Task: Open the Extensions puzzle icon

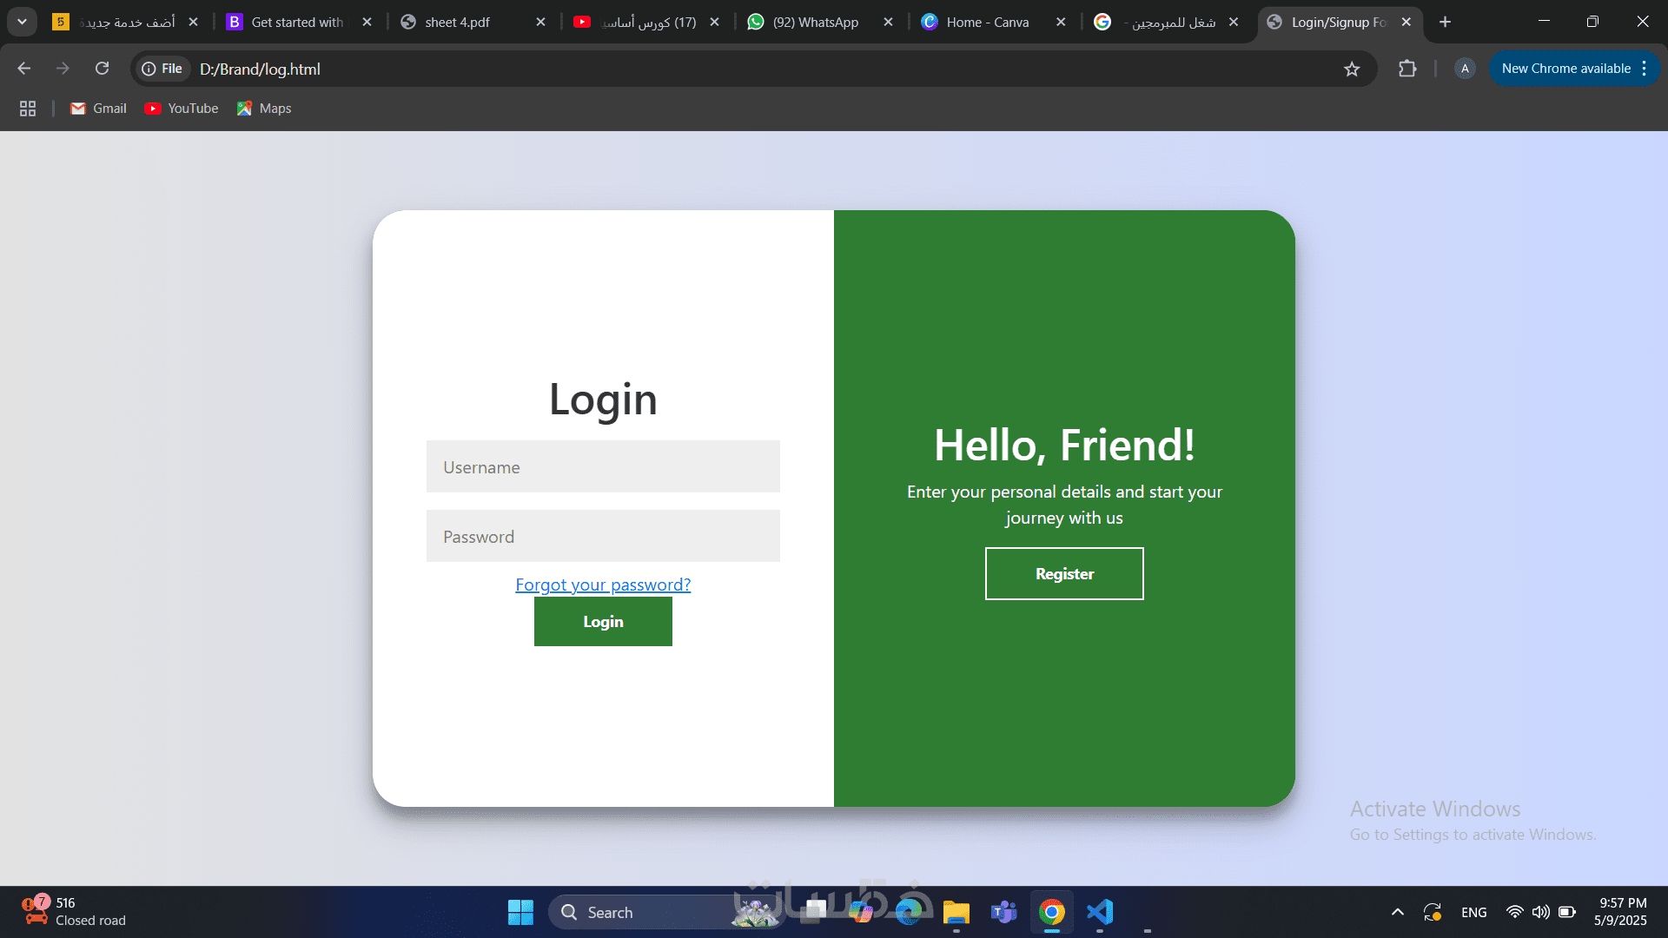Action: point(1407,69)
